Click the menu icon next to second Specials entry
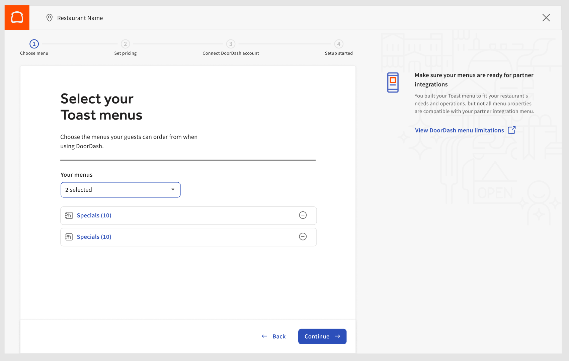Viewport: 569px width, 361px height. 69,237
